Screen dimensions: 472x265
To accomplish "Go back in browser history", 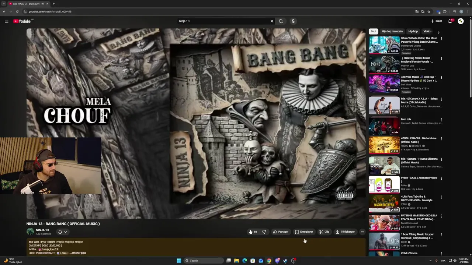I will coord(4,11).
